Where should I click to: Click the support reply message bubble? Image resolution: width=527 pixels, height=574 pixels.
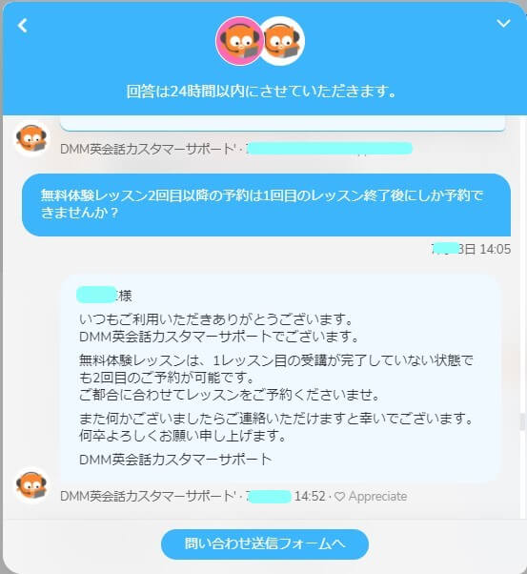(281, 379)
